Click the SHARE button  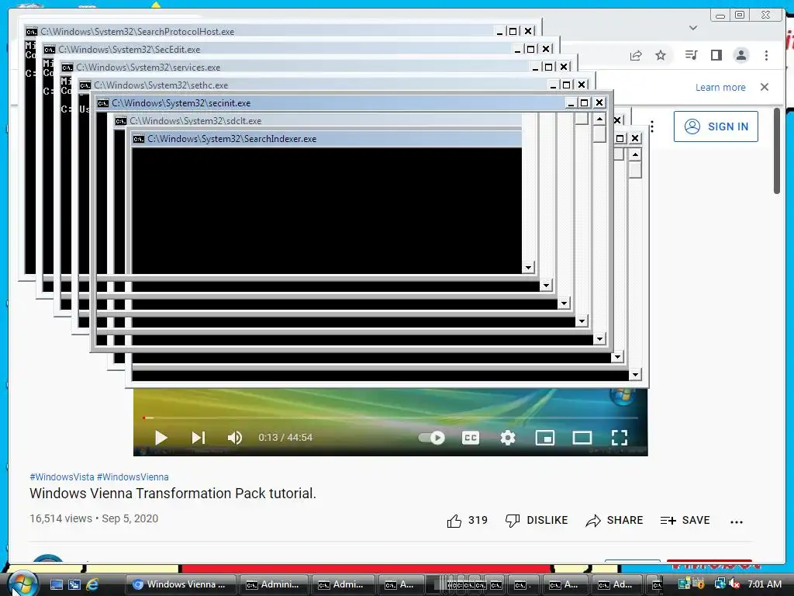click(614, 521)
